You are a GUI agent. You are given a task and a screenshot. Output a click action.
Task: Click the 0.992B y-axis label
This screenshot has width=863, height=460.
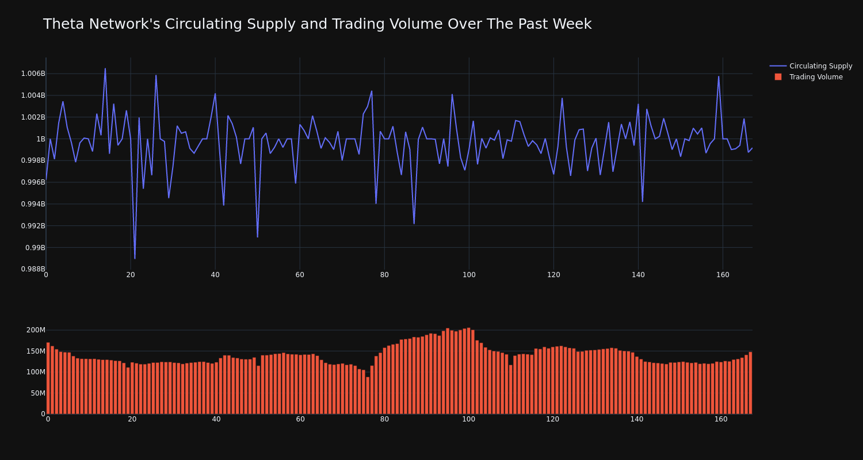point(33,226)
